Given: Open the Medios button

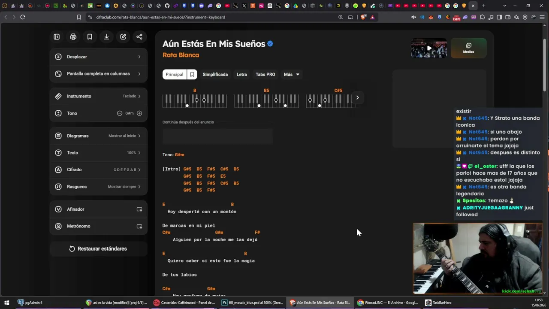Looking at the screenshot, I should click(x=468, y=48).
